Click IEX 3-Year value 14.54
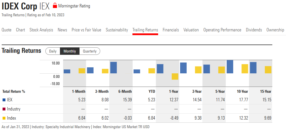This screenshot has height=131, width=286. [197, 100]
